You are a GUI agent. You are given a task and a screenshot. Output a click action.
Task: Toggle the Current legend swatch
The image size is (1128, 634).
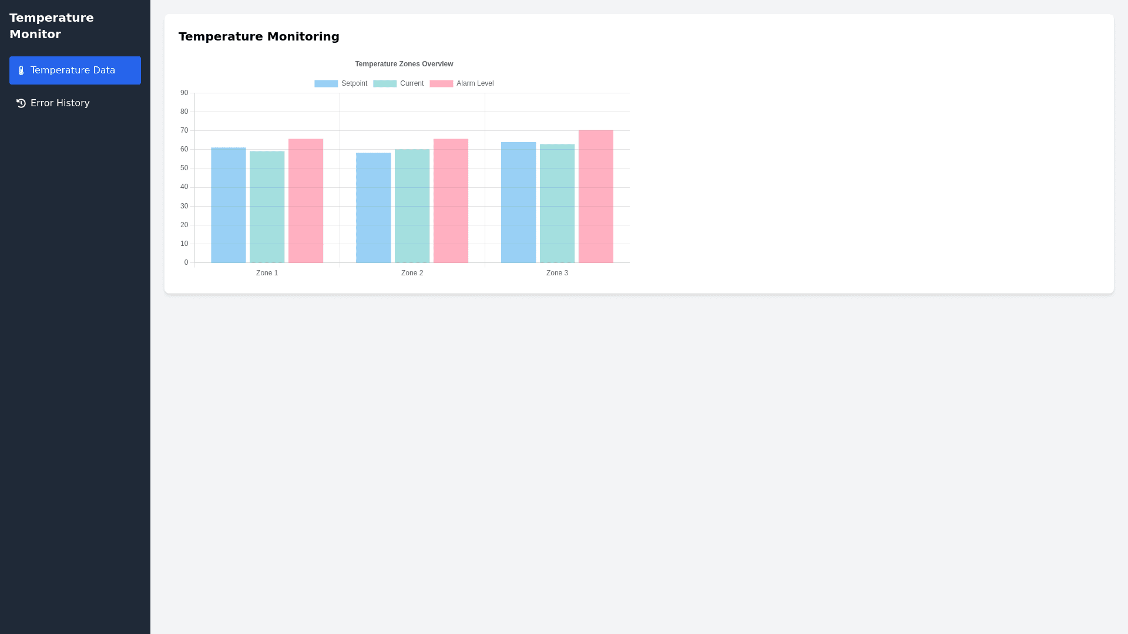[385, 83]
